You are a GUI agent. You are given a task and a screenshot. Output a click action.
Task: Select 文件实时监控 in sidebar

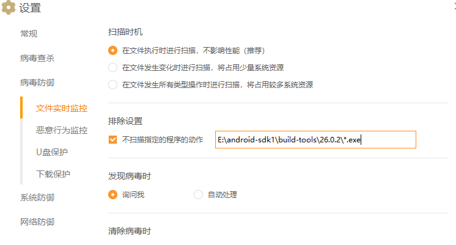[x=61, y=108]
